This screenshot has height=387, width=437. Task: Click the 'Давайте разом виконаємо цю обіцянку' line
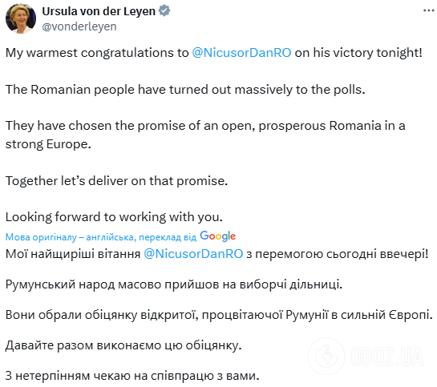point(123,345)
